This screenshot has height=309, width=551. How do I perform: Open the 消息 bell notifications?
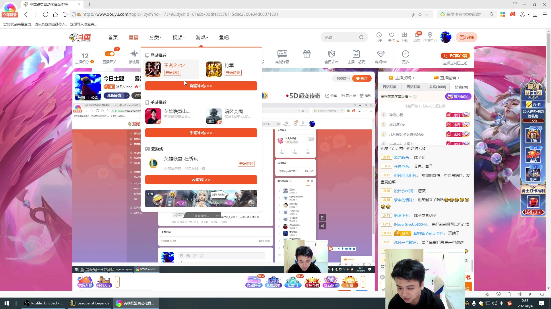click(x=417, y=37)
